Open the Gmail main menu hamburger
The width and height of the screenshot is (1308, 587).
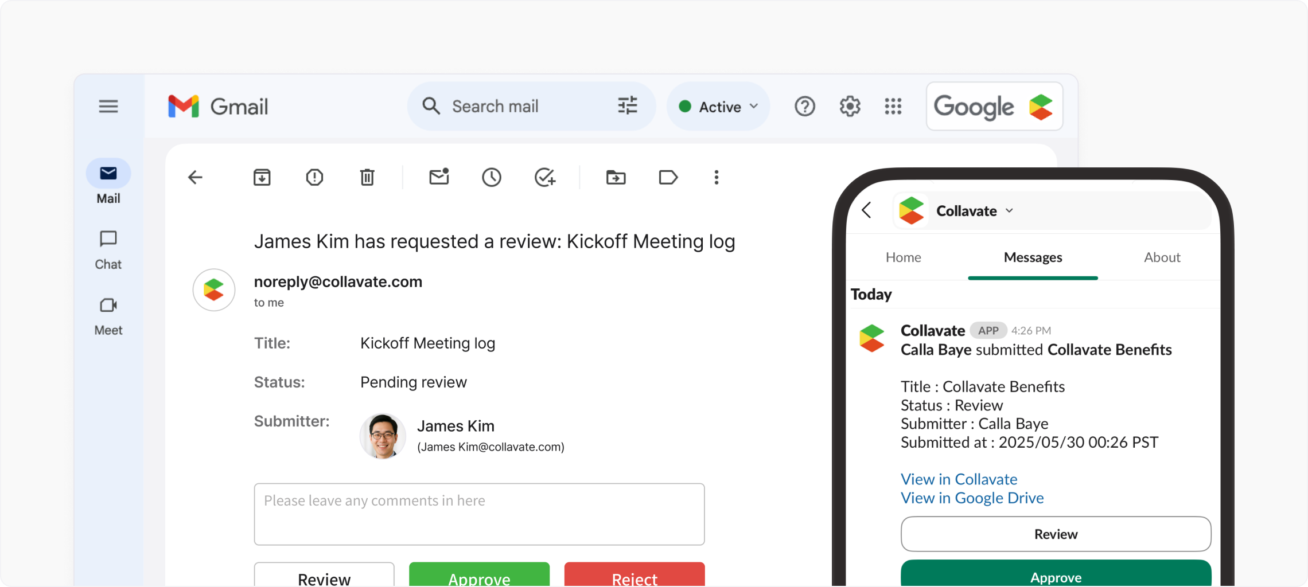(108, 107)
